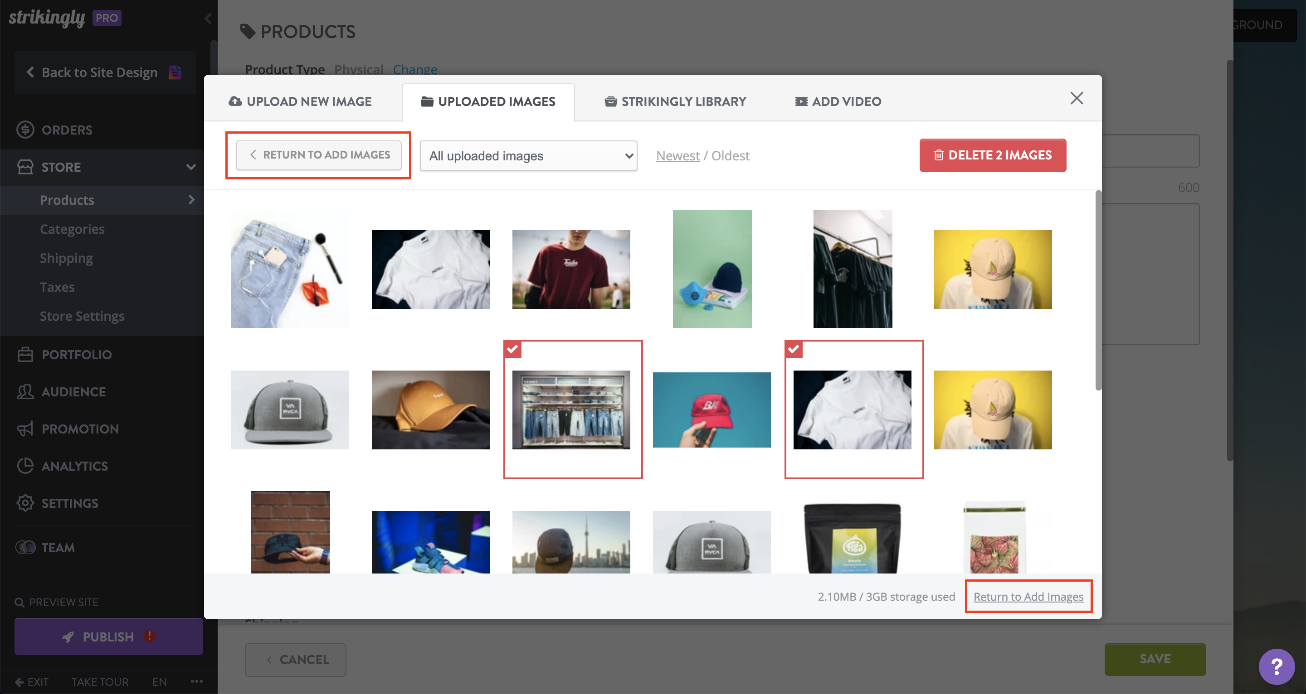
Task: Switch to Strikingly Library tab
Action: point(675,101)
